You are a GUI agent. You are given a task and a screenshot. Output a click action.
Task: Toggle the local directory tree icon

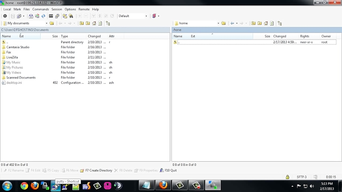pyautogui.click(x=108, y=23)
